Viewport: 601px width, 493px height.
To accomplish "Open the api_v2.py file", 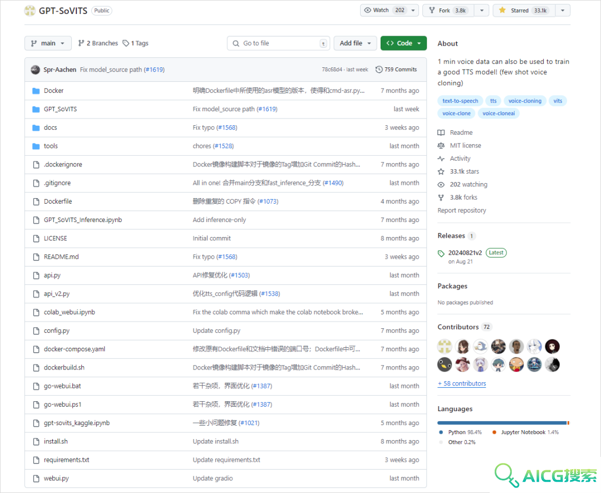I will [x=57, y=294].
